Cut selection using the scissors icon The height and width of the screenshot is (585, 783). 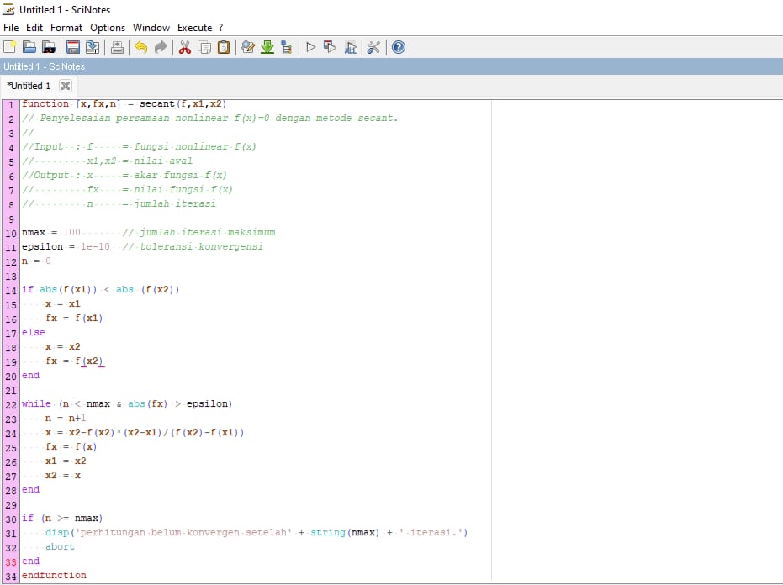185,47
